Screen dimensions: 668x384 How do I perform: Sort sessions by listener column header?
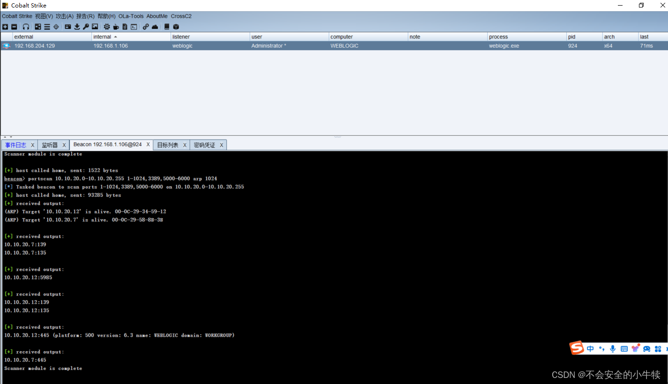[210, 37]
